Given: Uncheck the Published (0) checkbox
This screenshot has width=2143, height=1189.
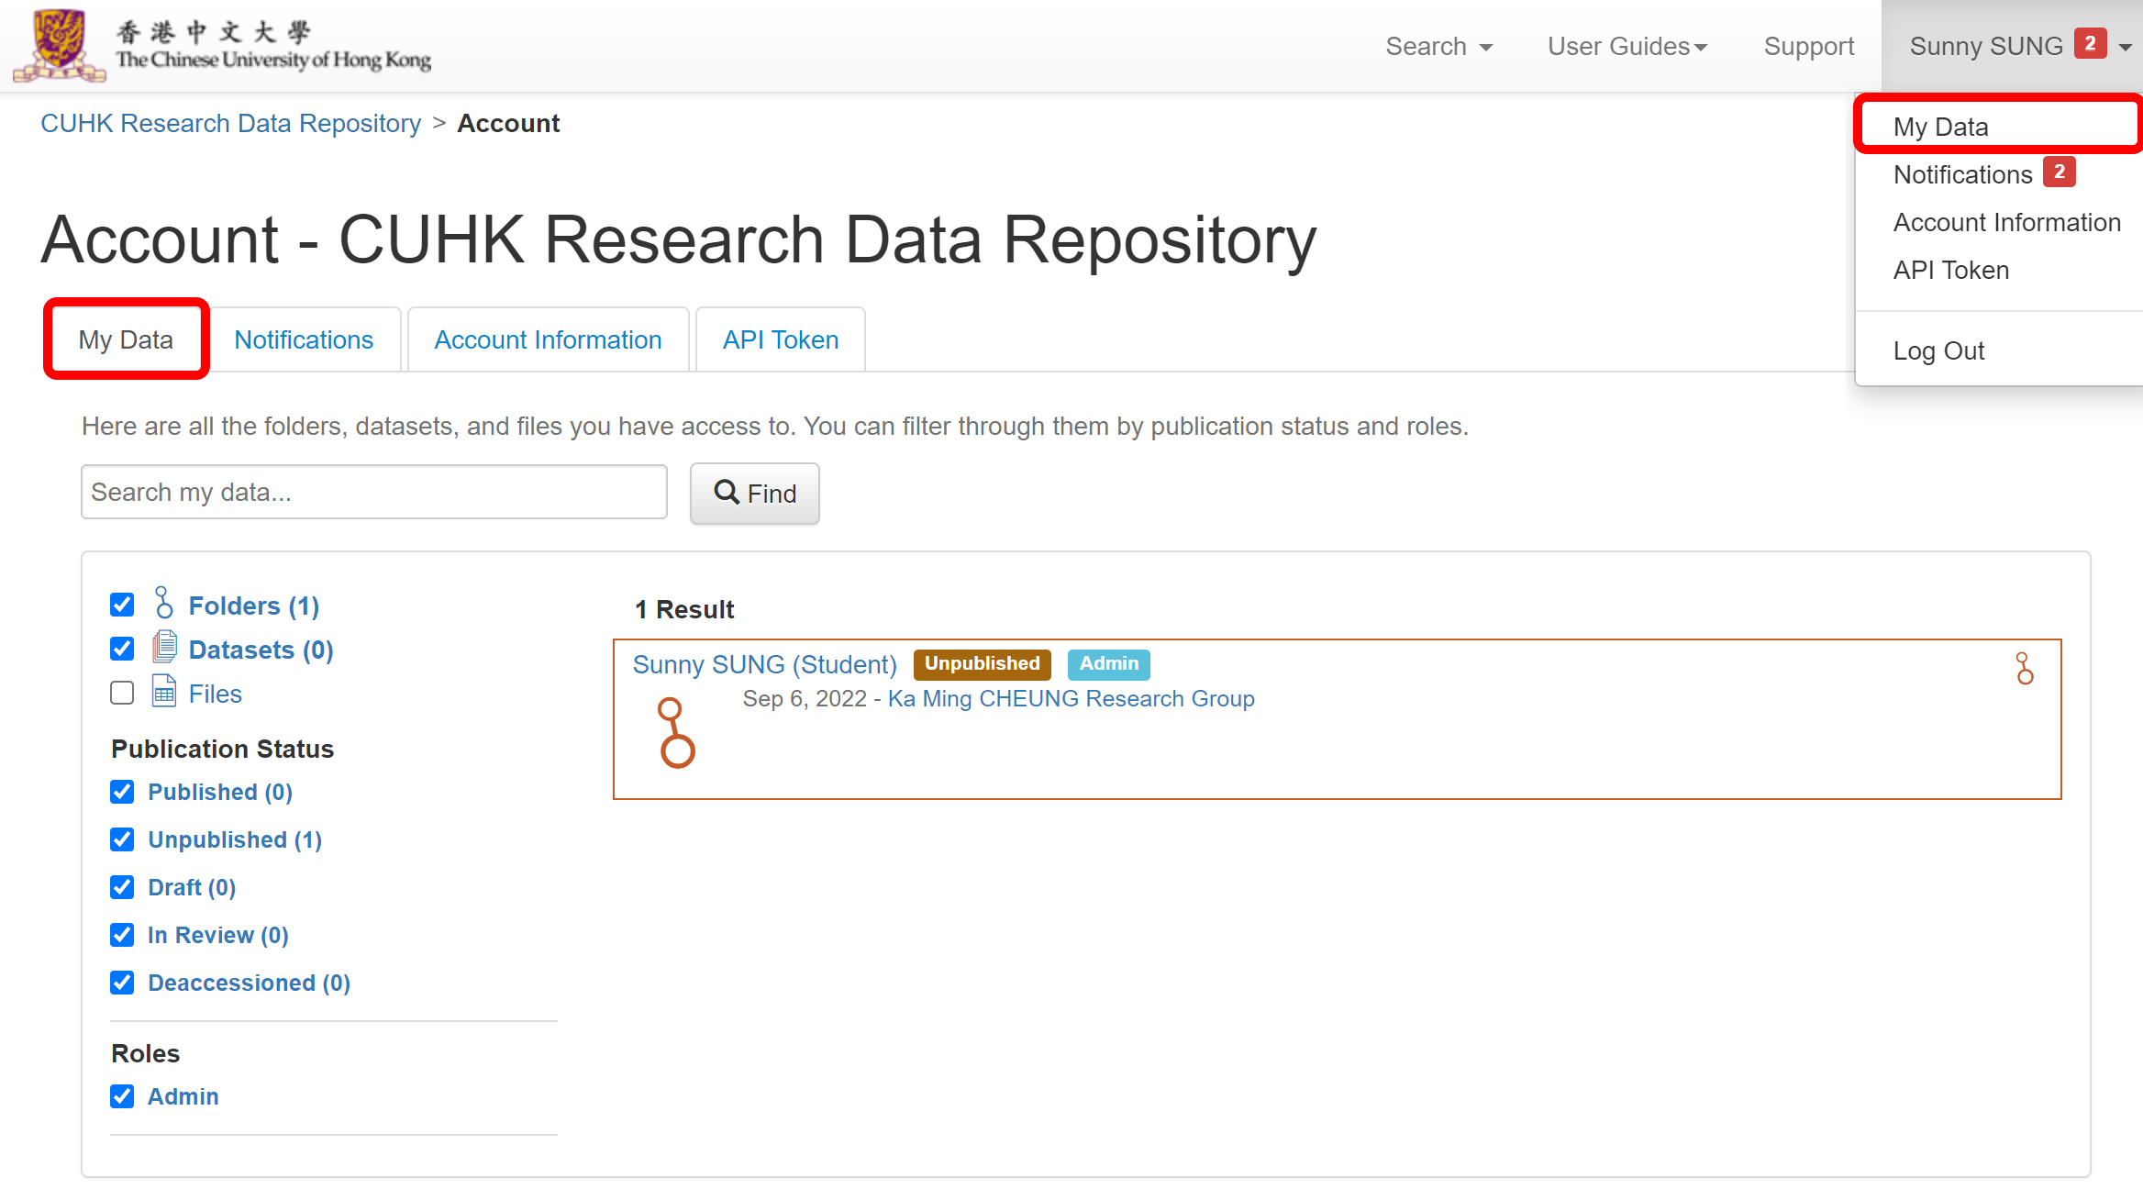Looking at the screenshot, I should (122, 792).
